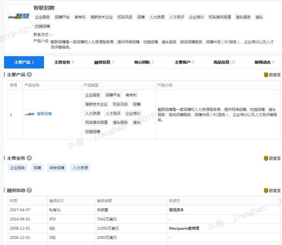Click the 企业服务 tag in header

pyautogui.click(x=42, y=17)
